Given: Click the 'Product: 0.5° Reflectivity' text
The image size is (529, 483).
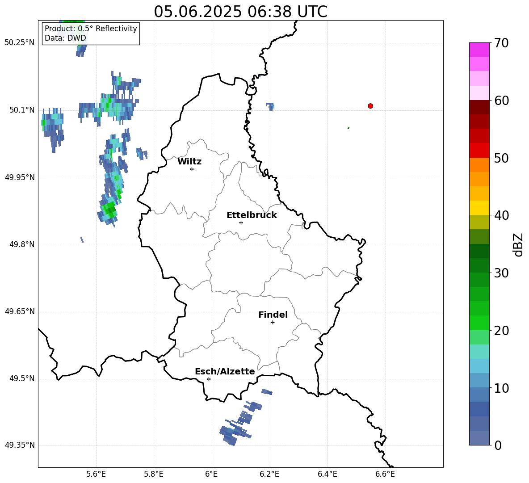Looking at the screenshot, I should coord(91,28).
